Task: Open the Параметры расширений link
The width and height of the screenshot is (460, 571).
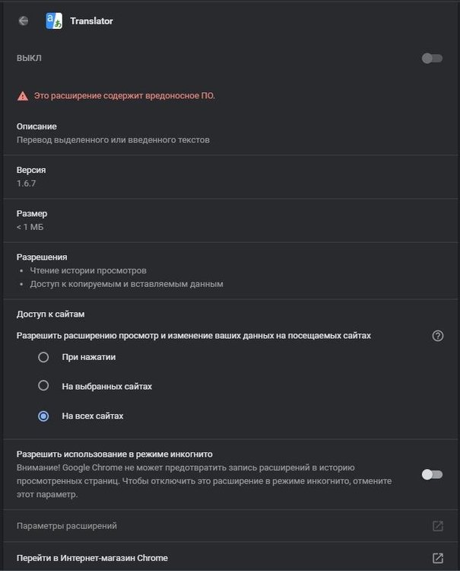Action: click(67, 526)
